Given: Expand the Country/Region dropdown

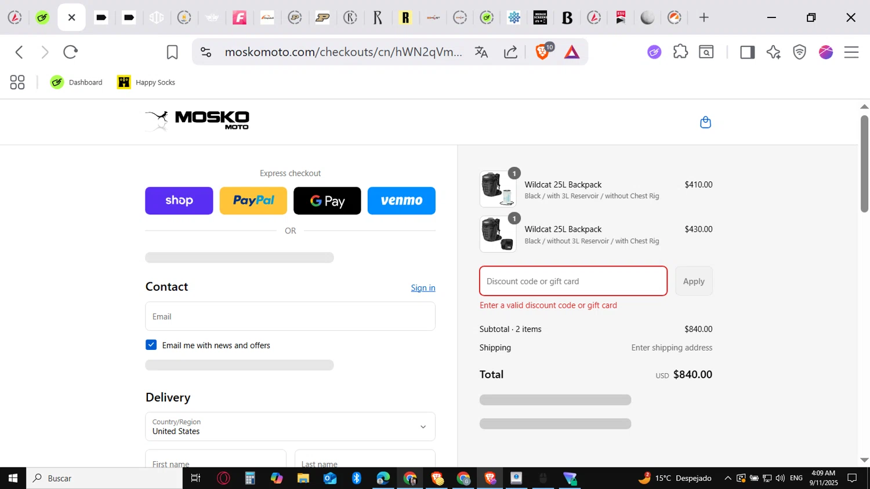Looking at the screenshot, I should pos(290,426).
